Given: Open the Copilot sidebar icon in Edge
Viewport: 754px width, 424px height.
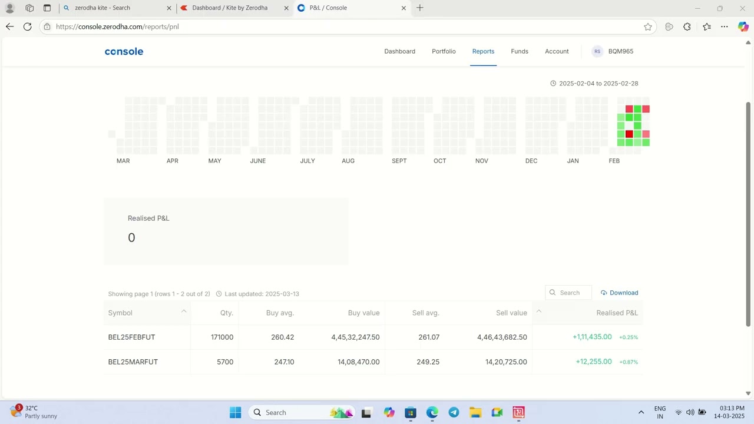Looking at the screenshot, I should point(743,26).
